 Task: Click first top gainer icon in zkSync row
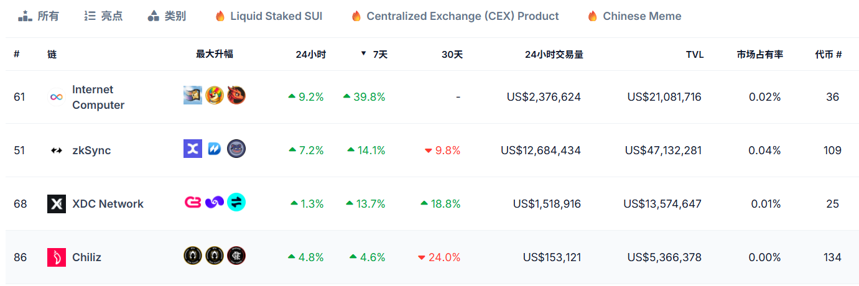click(193, 149)
